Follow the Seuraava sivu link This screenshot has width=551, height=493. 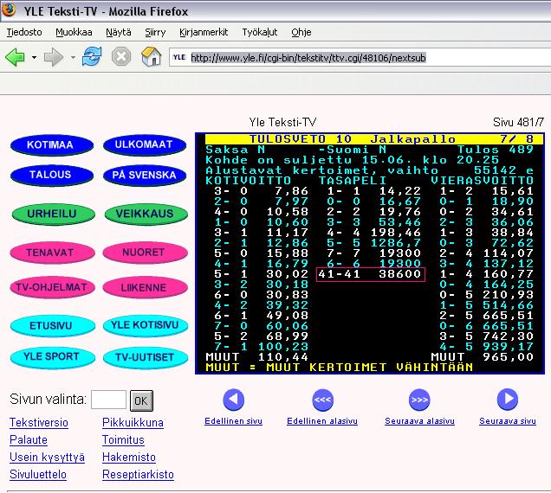coord(508,421)
